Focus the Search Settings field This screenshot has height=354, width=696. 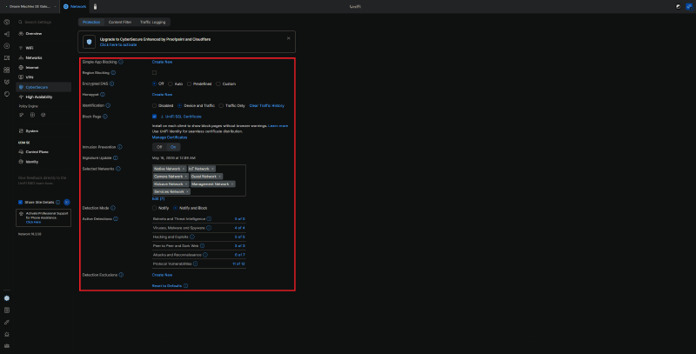(43, 23)
